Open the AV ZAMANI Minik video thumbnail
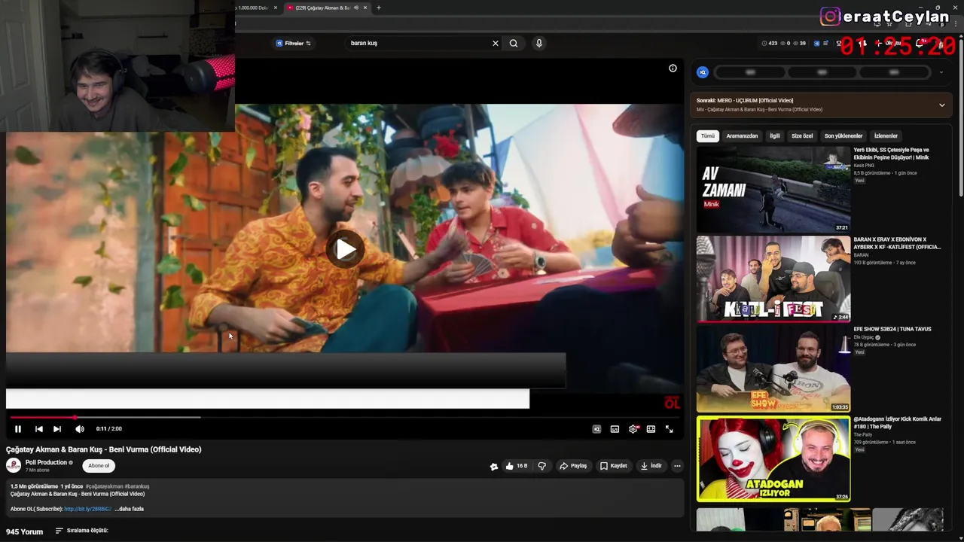 pyautogui.click(x=773, y=190)
